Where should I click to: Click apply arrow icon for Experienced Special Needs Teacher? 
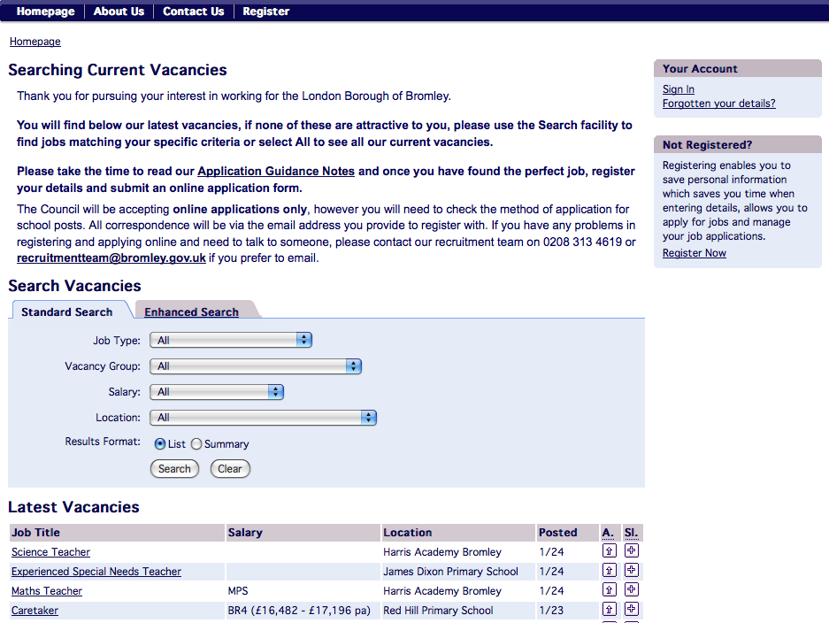609,570
